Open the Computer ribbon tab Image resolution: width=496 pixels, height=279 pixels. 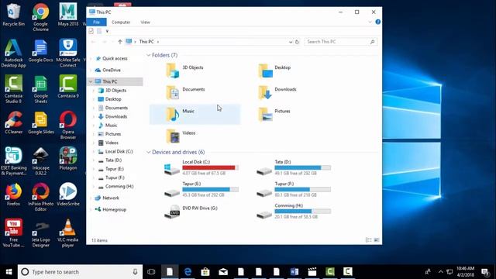click(121, 22)
